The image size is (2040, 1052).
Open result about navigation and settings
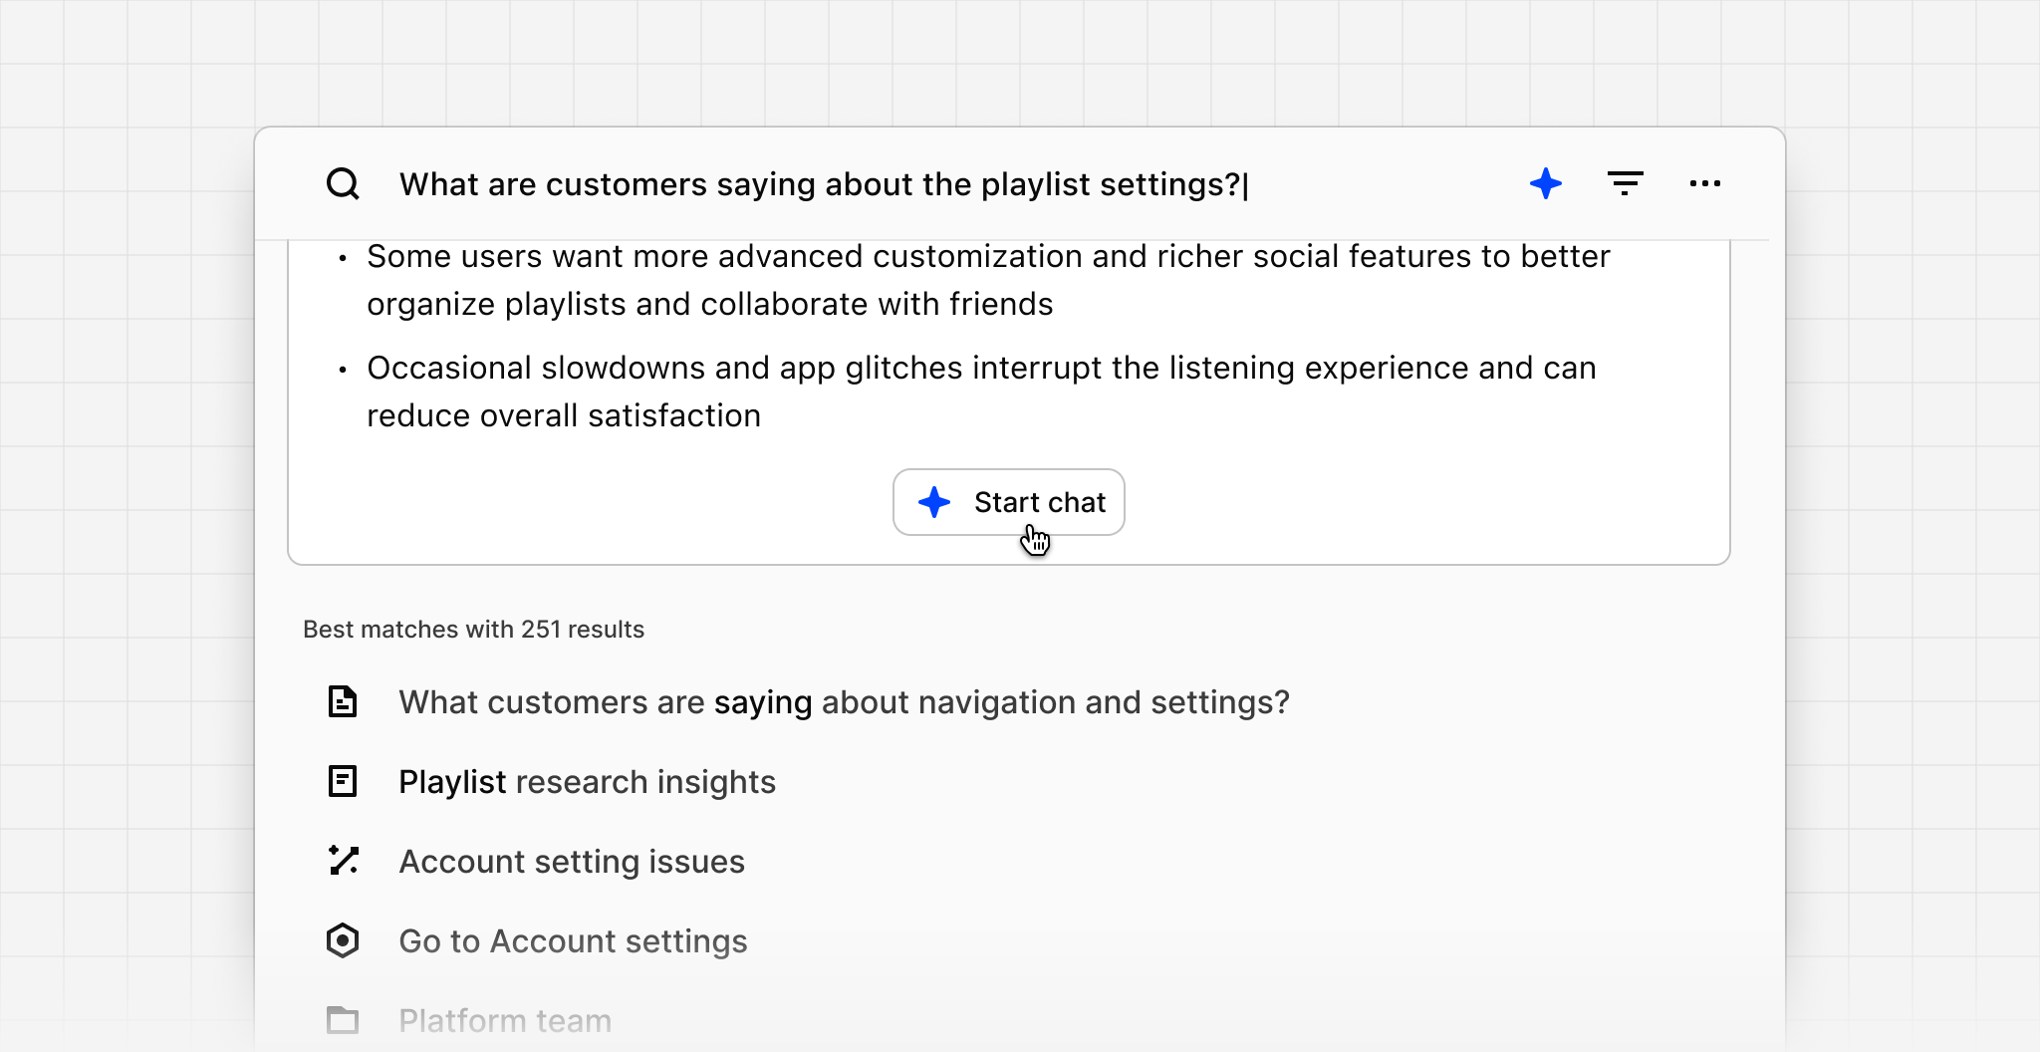pos(843,701)
